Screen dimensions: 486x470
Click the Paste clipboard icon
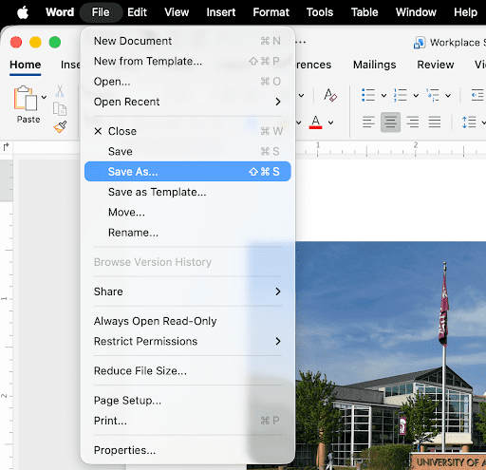25,98
